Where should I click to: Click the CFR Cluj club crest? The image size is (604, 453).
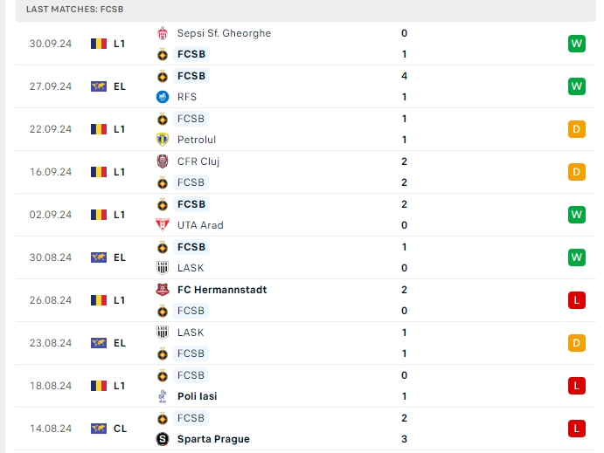[x=162, y=161]
